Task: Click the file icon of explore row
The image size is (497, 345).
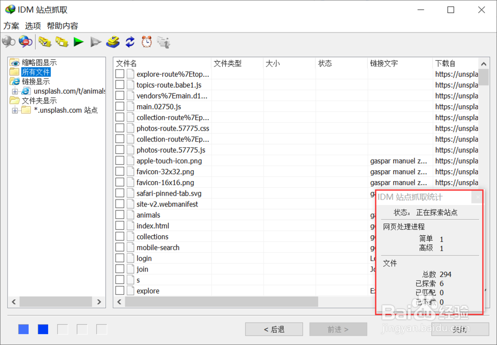Action: pyautogui.click(x=130, y=290)
